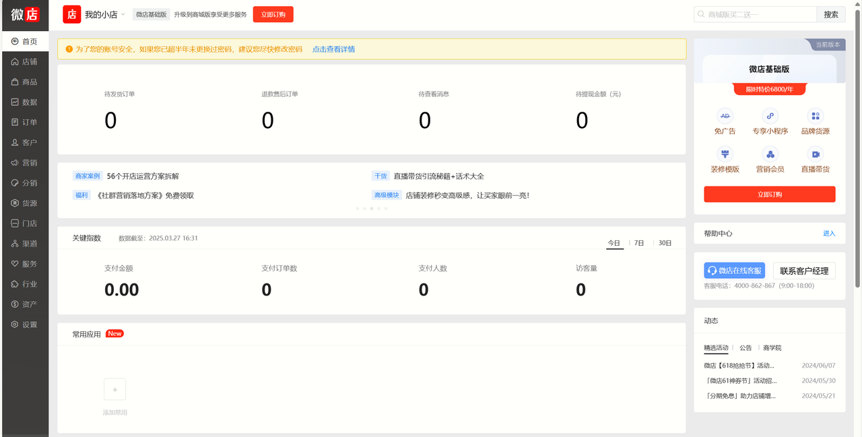Click the 免广告 feature icon
Viewport: 862px width, 437px height.
click(725, 121)
